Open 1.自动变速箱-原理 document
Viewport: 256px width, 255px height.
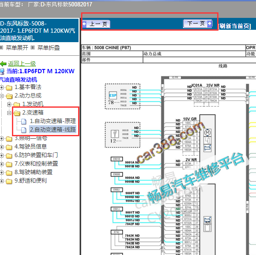tap(53, 121)
